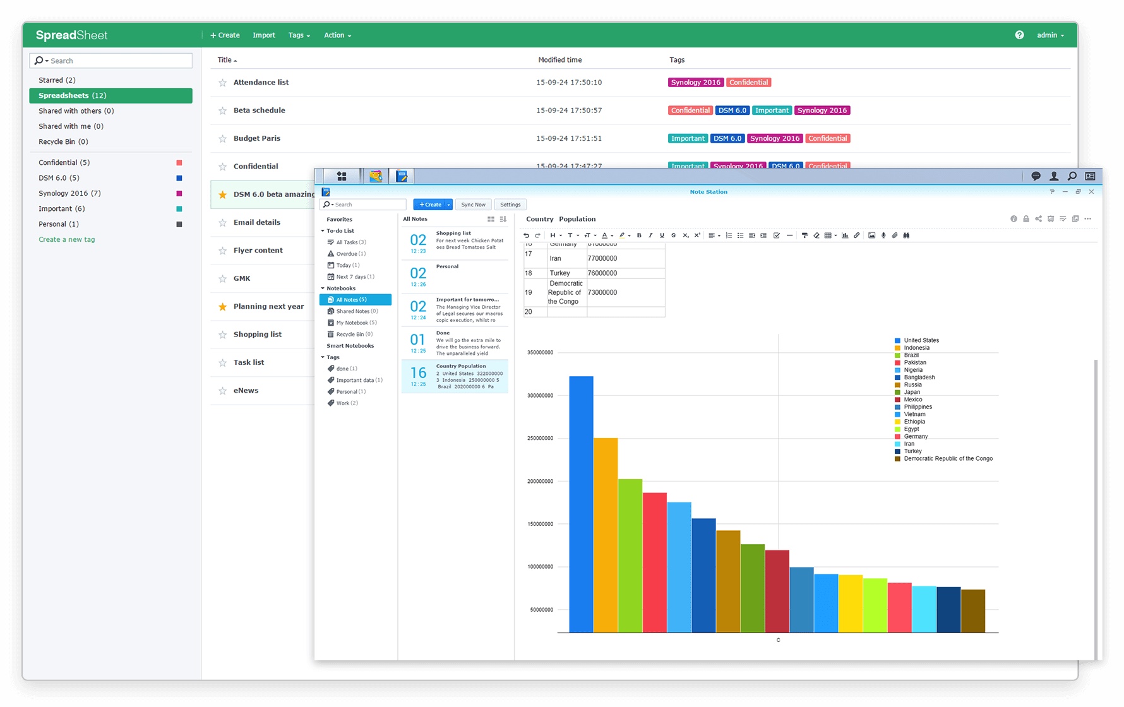This screenshot has height=707, width=1124.
Task: Encrypt note with the lock icon
Action: tap(1026, 219)
